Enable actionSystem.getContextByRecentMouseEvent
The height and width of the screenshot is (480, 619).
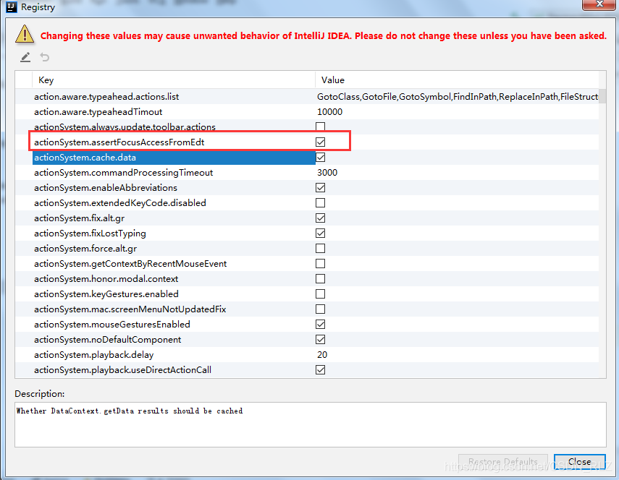[x=320, y=263]
